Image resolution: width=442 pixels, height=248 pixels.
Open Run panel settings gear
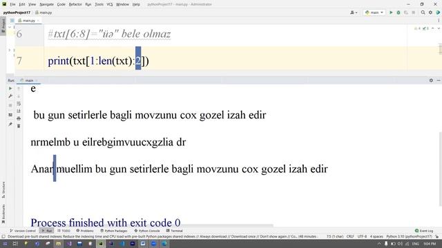pos(431,81)
